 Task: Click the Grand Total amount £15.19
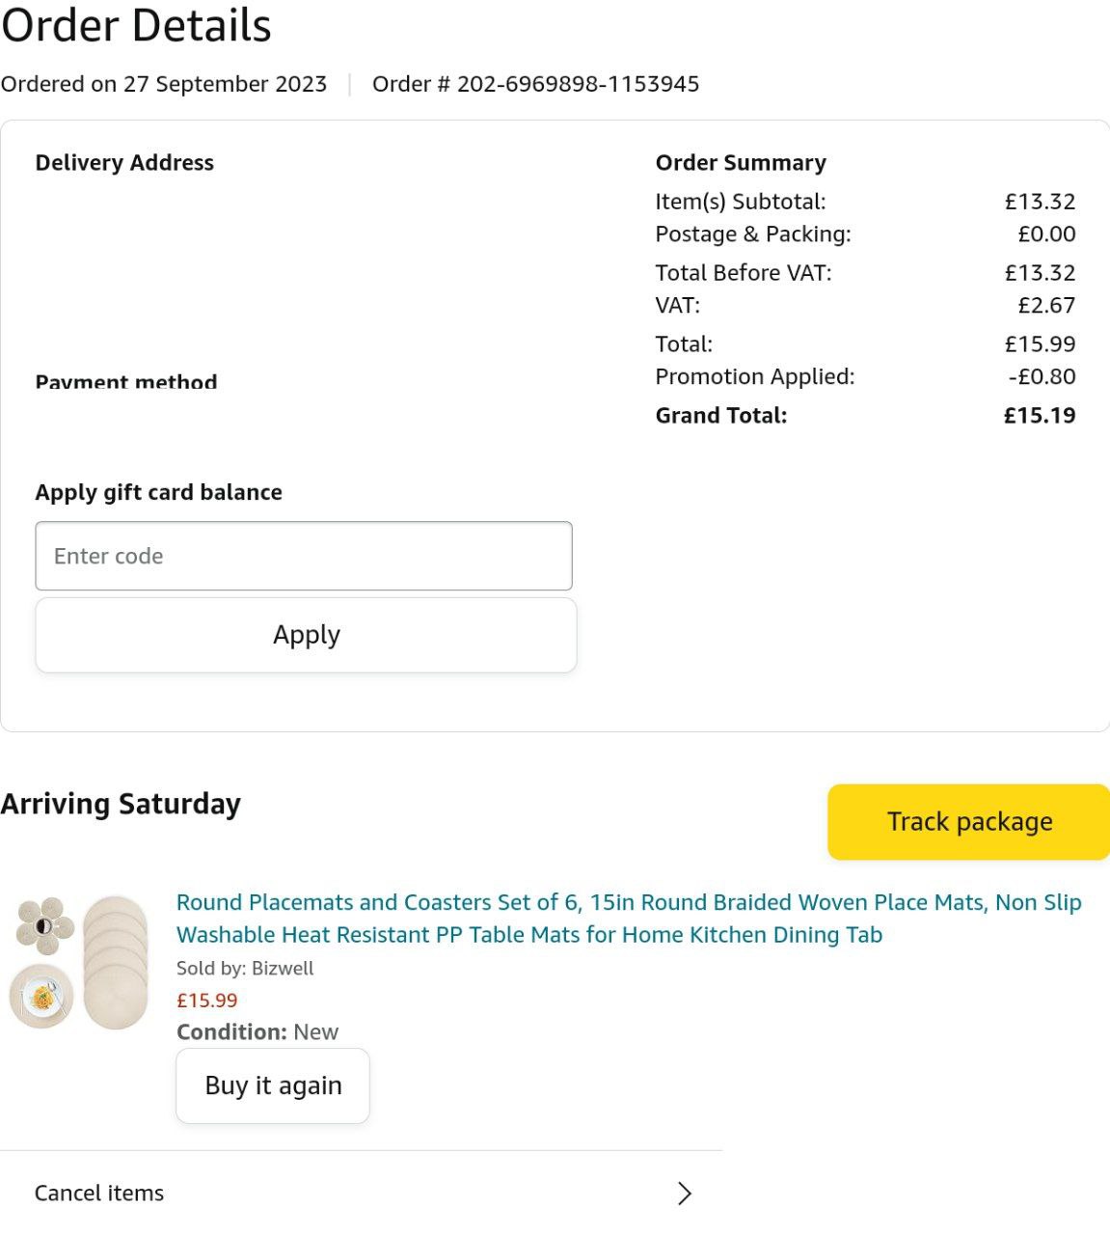[x=1039, y=416]
